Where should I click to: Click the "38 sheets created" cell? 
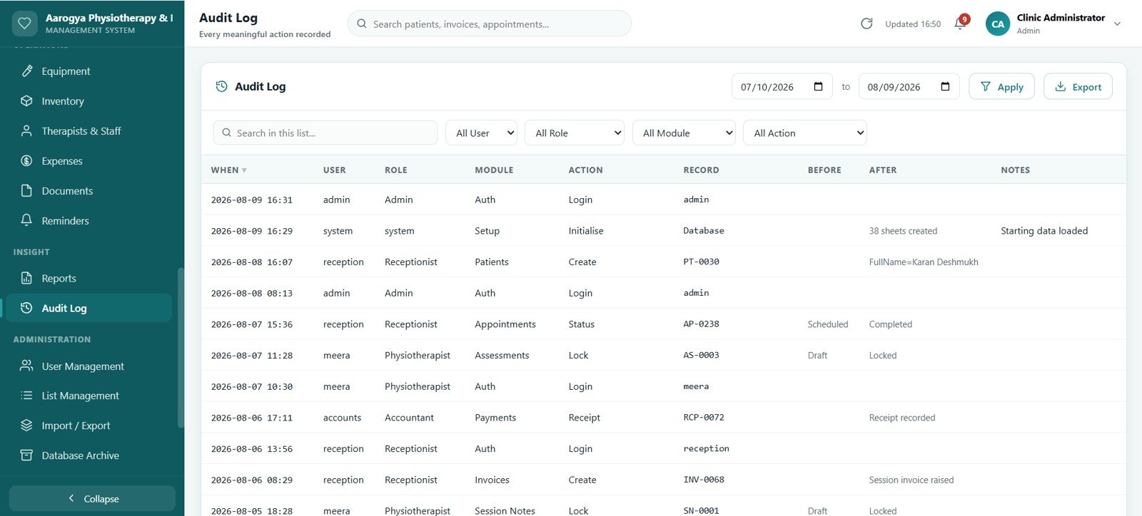[903, 231]
